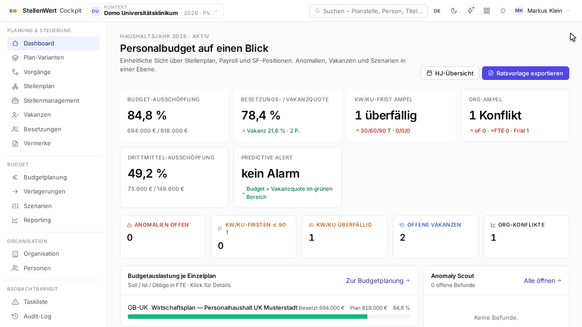
Task: Click the Besetzt 694.000 € value
Action: pyautogui.click(x=321, y=308)
